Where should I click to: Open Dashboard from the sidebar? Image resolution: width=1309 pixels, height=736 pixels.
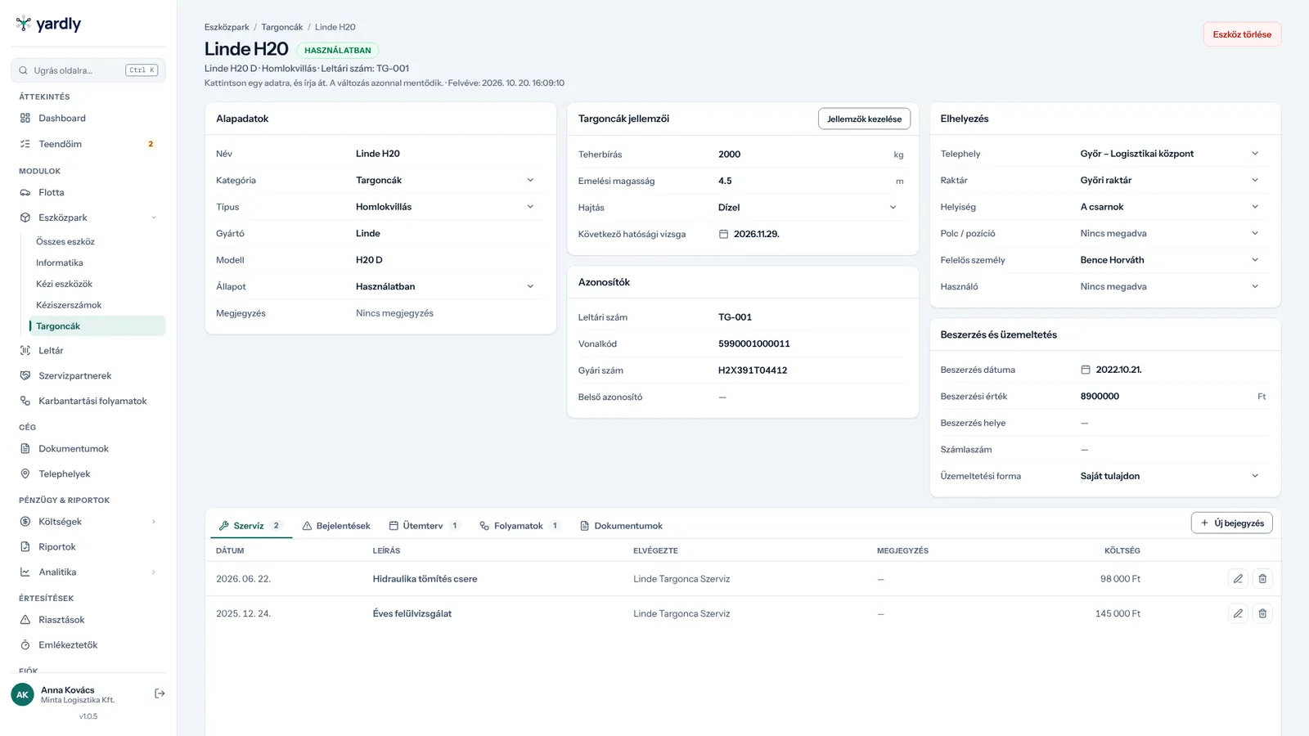(88, 118)
